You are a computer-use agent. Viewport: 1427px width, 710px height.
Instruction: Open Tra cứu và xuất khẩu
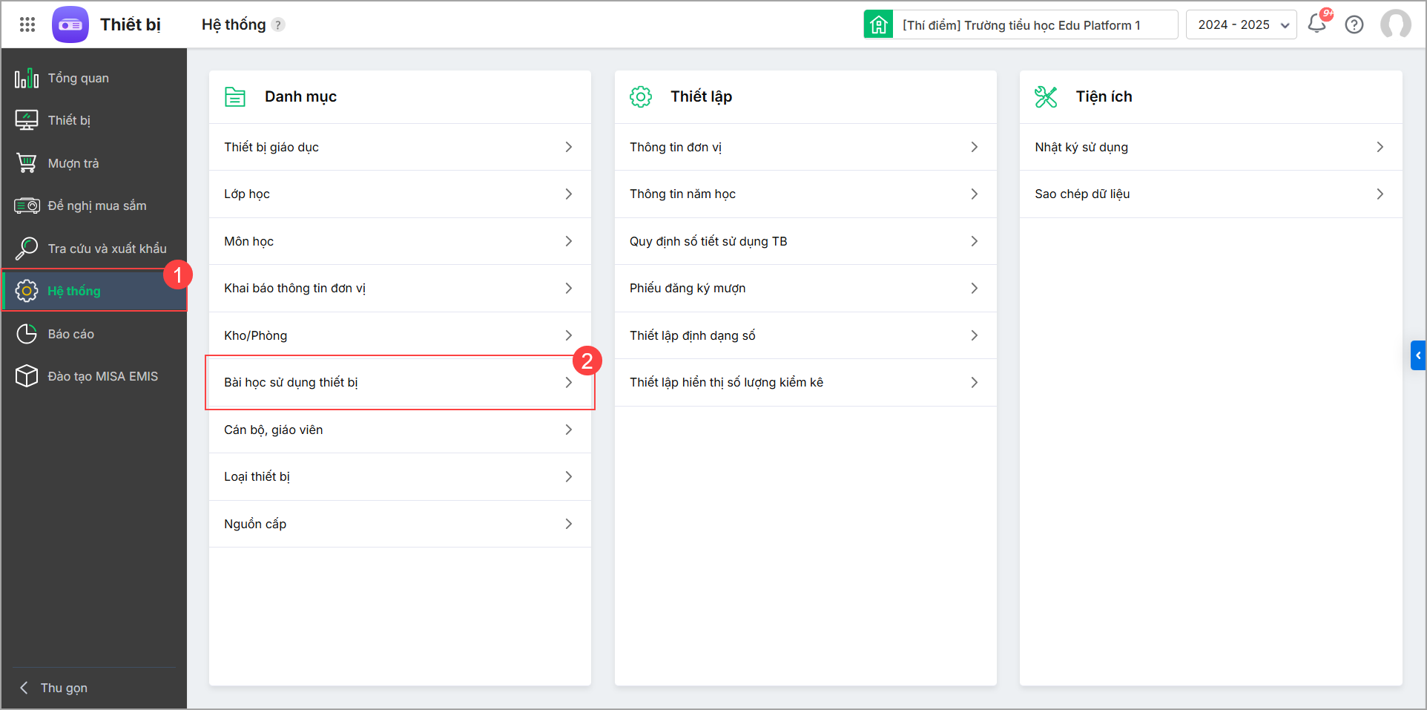107,249
